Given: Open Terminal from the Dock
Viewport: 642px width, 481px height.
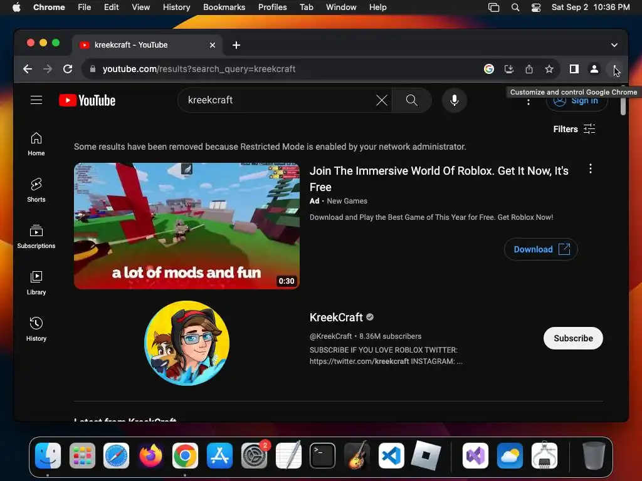Looking at the screenshot, I should point(323,456).
